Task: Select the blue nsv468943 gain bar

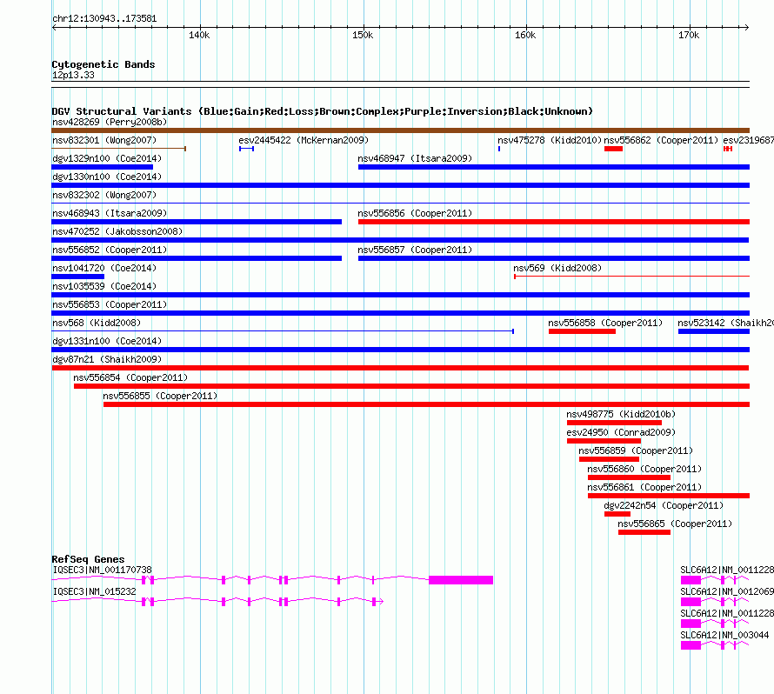Action: point(197,222)
